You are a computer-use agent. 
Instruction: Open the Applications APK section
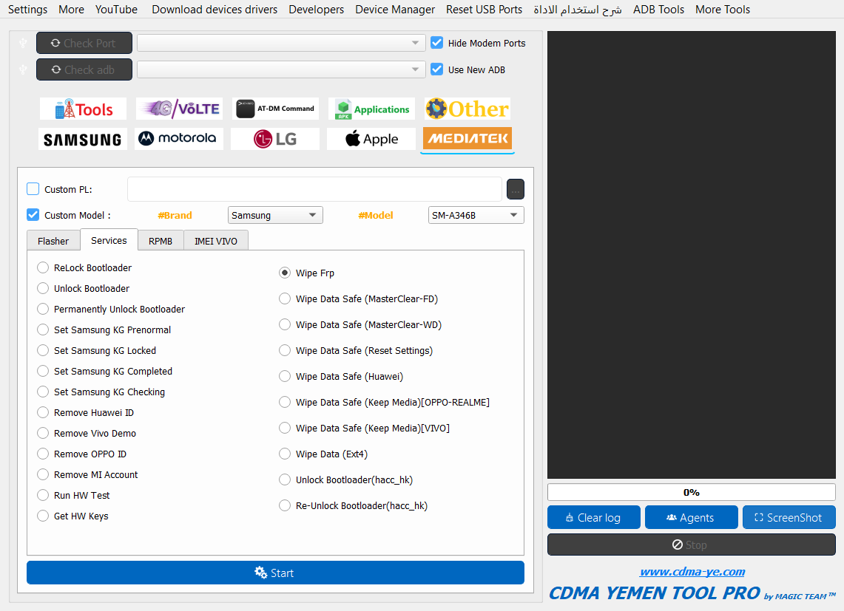[371, 109]
